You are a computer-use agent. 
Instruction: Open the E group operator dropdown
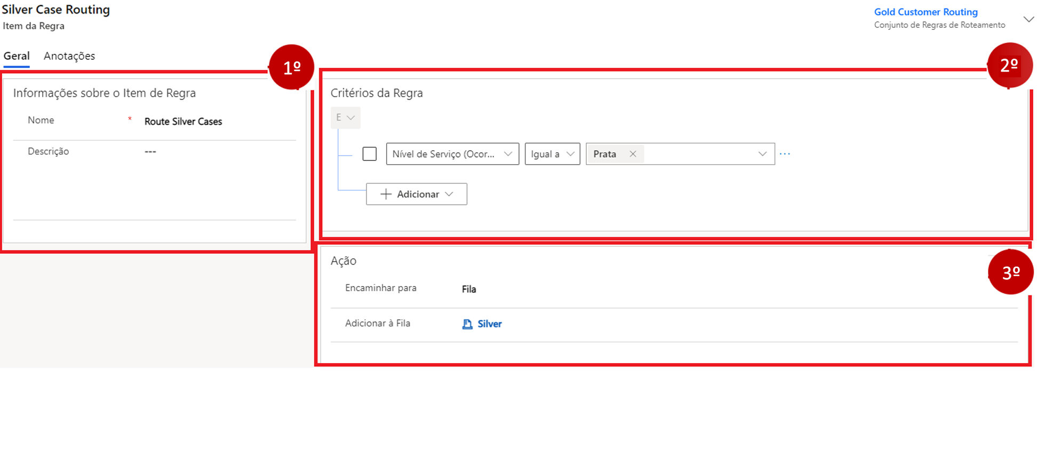coord(346,118)
